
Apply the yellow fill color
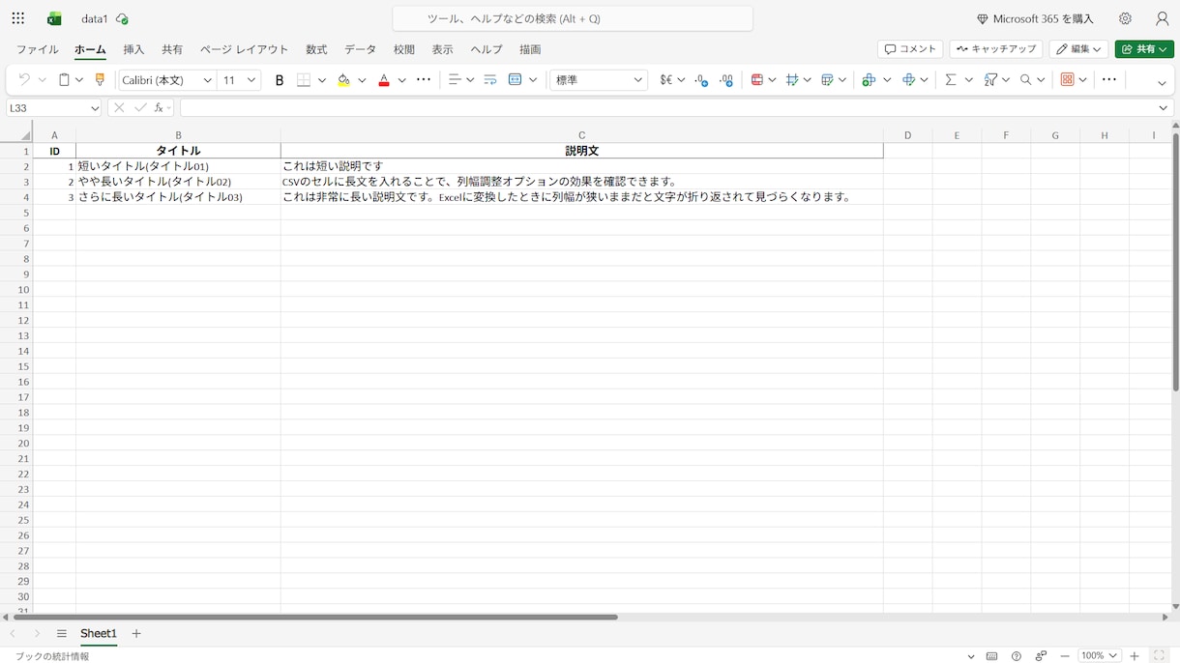343,80
